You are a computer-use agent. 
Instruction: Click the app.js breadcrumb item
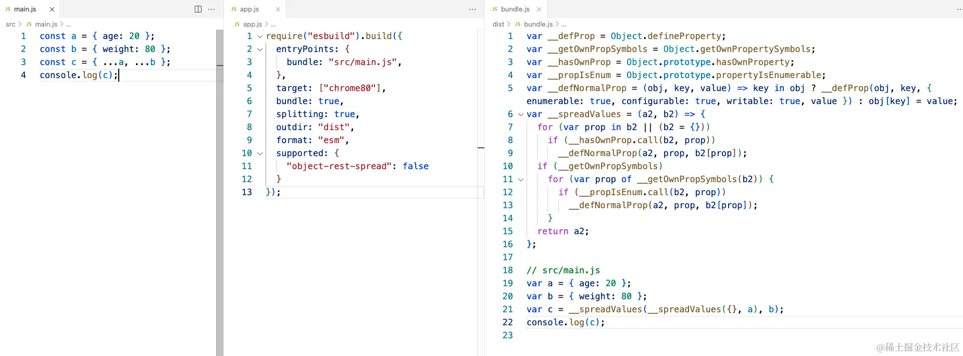[252, 24]
